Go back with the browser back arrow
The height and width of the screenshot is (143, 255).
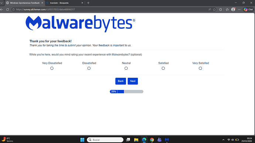[2, 10]
